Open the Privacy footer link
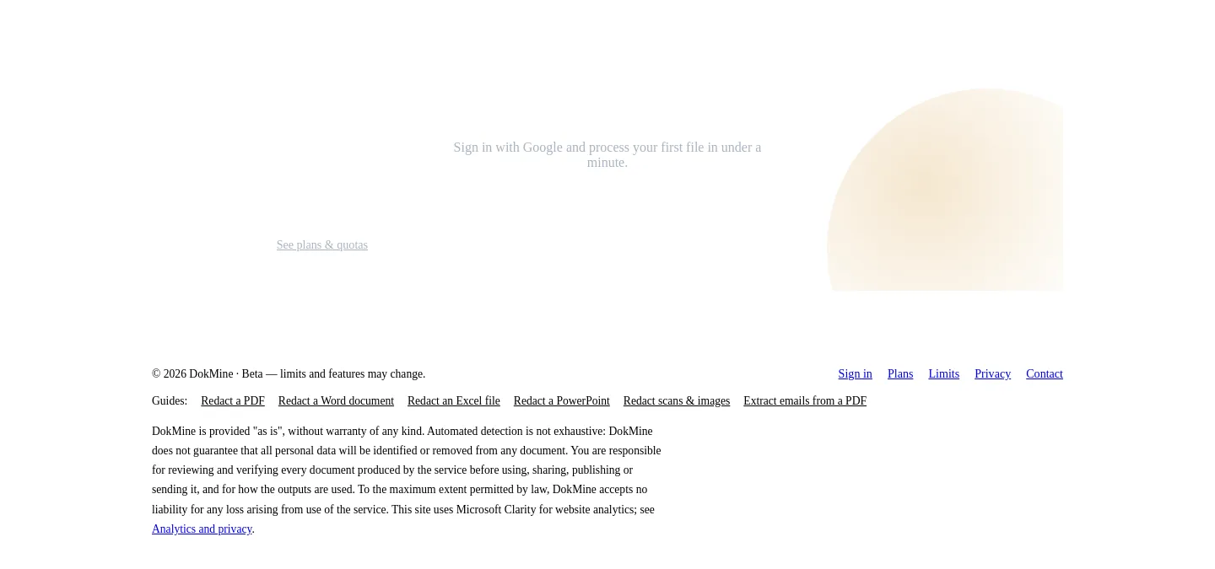The width and height of the screenshot is (1215, 569). tap(992, 373)
